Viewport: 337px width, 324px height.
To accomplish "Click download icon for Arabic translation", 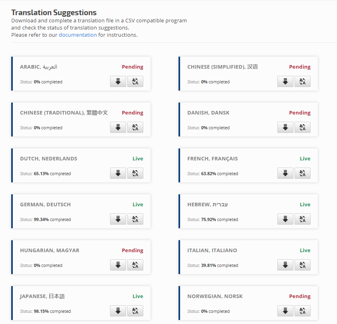I will point(118,81).
